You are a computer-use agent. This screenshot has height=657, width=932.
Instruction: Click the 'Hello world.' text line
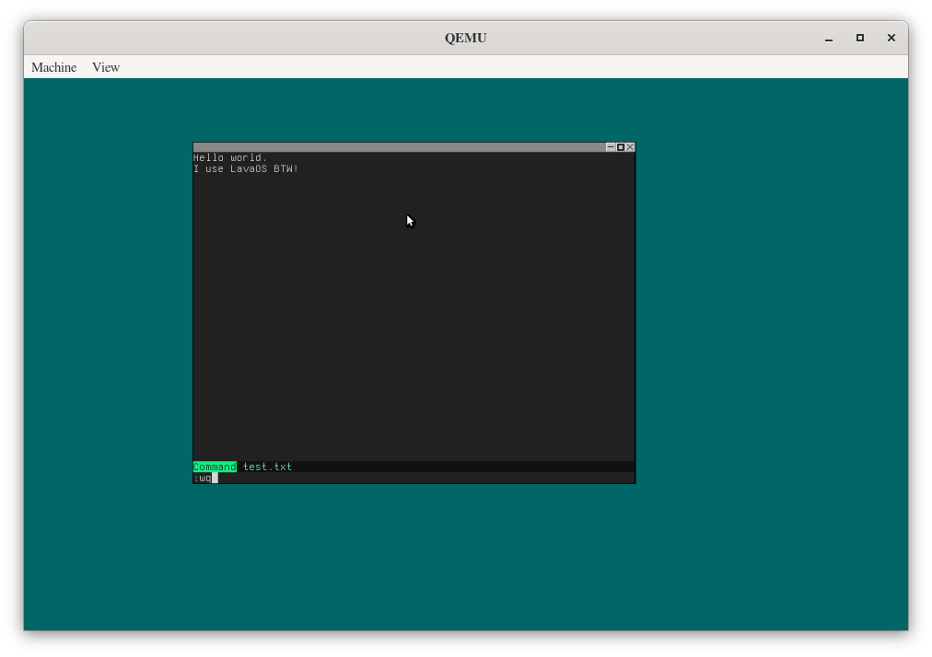(x=230, y=157)
